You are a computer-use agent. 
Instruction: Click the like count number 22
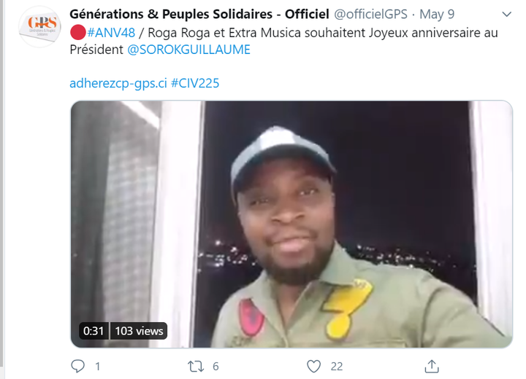336,367
